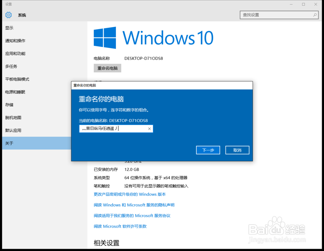Click the 系统 title next to the gear
This screenshot has width=324, height=251.
point(22,15)
